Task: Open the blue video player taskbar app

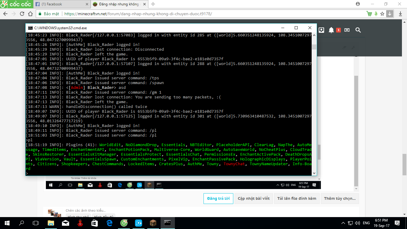Action: [139, 223]
